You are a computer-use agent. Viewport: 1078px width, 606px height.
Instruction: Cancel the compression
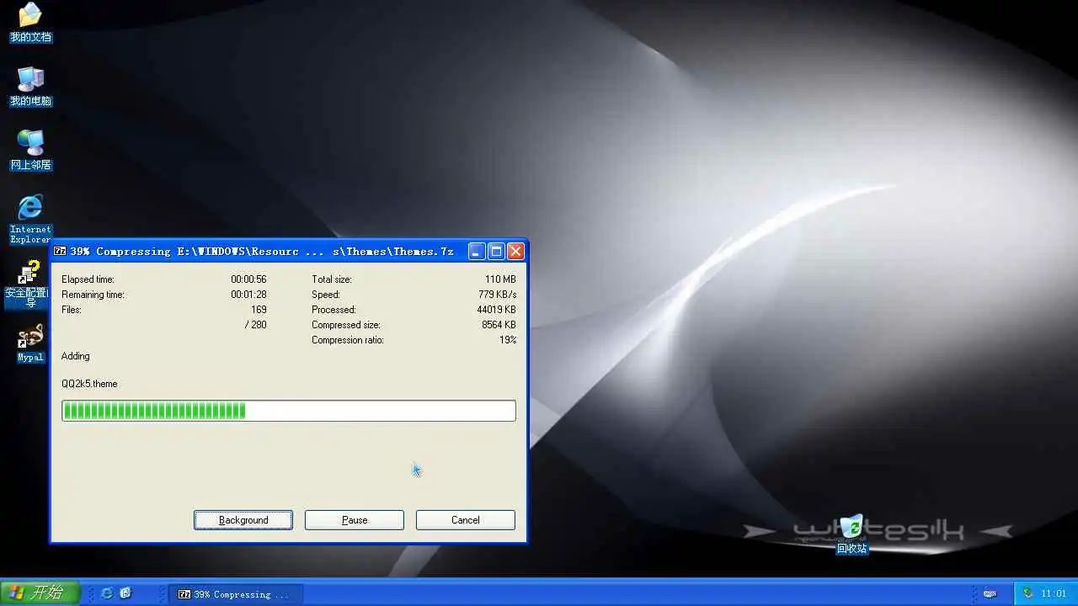[x=466, y=520]
